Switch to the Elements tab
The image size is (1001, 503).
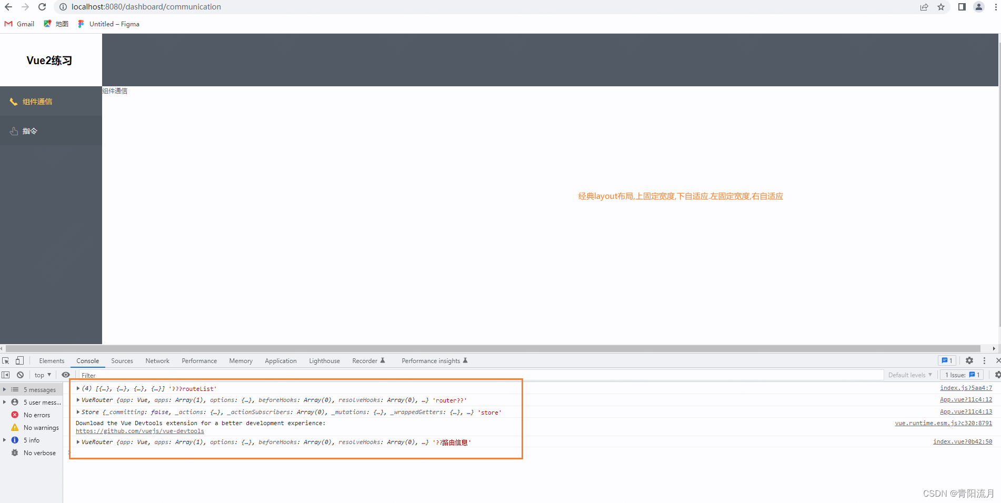point(52,361)
